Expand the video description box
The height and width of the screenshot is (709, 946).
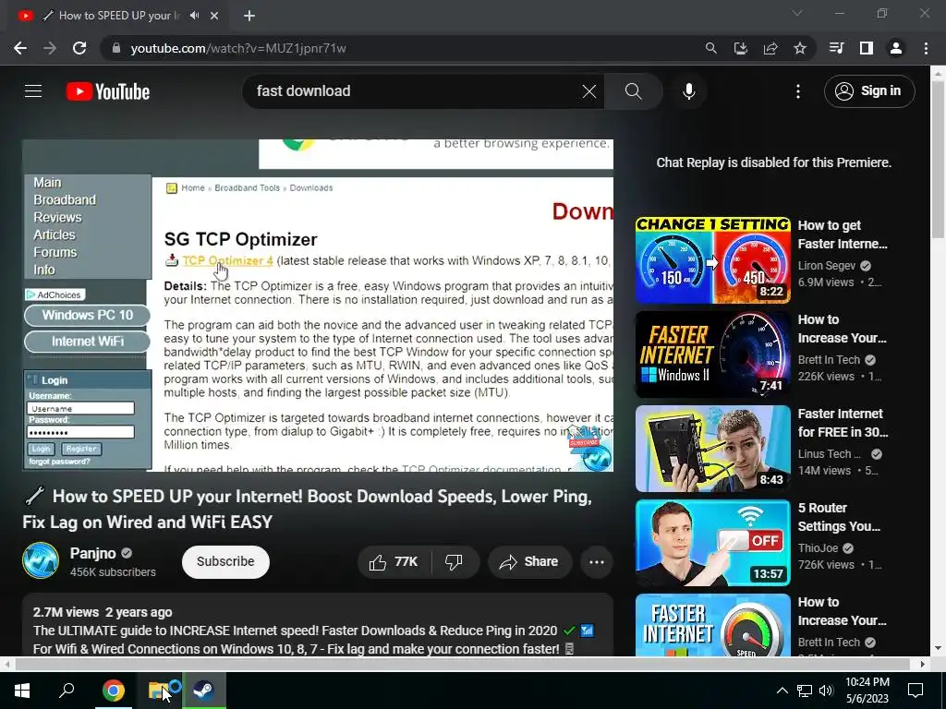coord(318,625)
